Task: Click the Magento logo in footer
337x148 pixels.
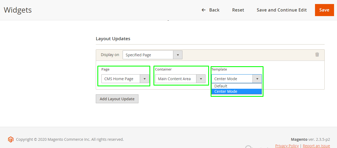Action: click(11, 139)
